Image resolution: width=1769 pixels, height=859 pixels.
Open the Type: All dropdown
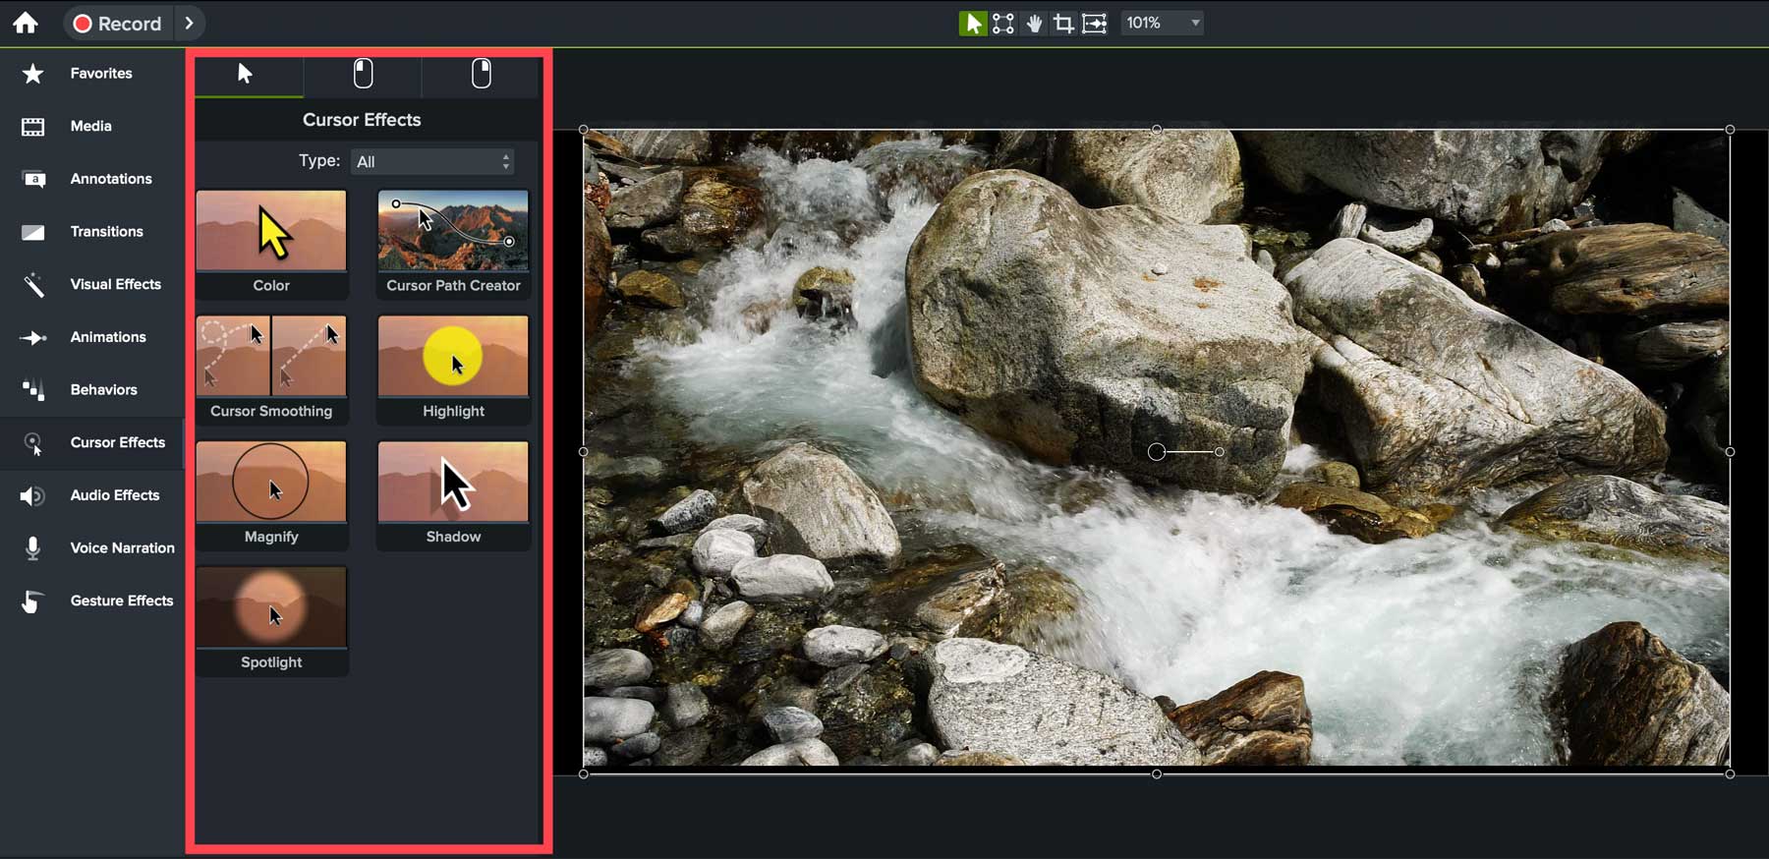point(432,162)
